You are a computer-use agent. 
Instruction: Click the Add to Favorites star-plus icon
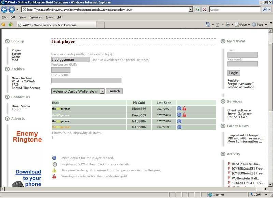[11, 24]
